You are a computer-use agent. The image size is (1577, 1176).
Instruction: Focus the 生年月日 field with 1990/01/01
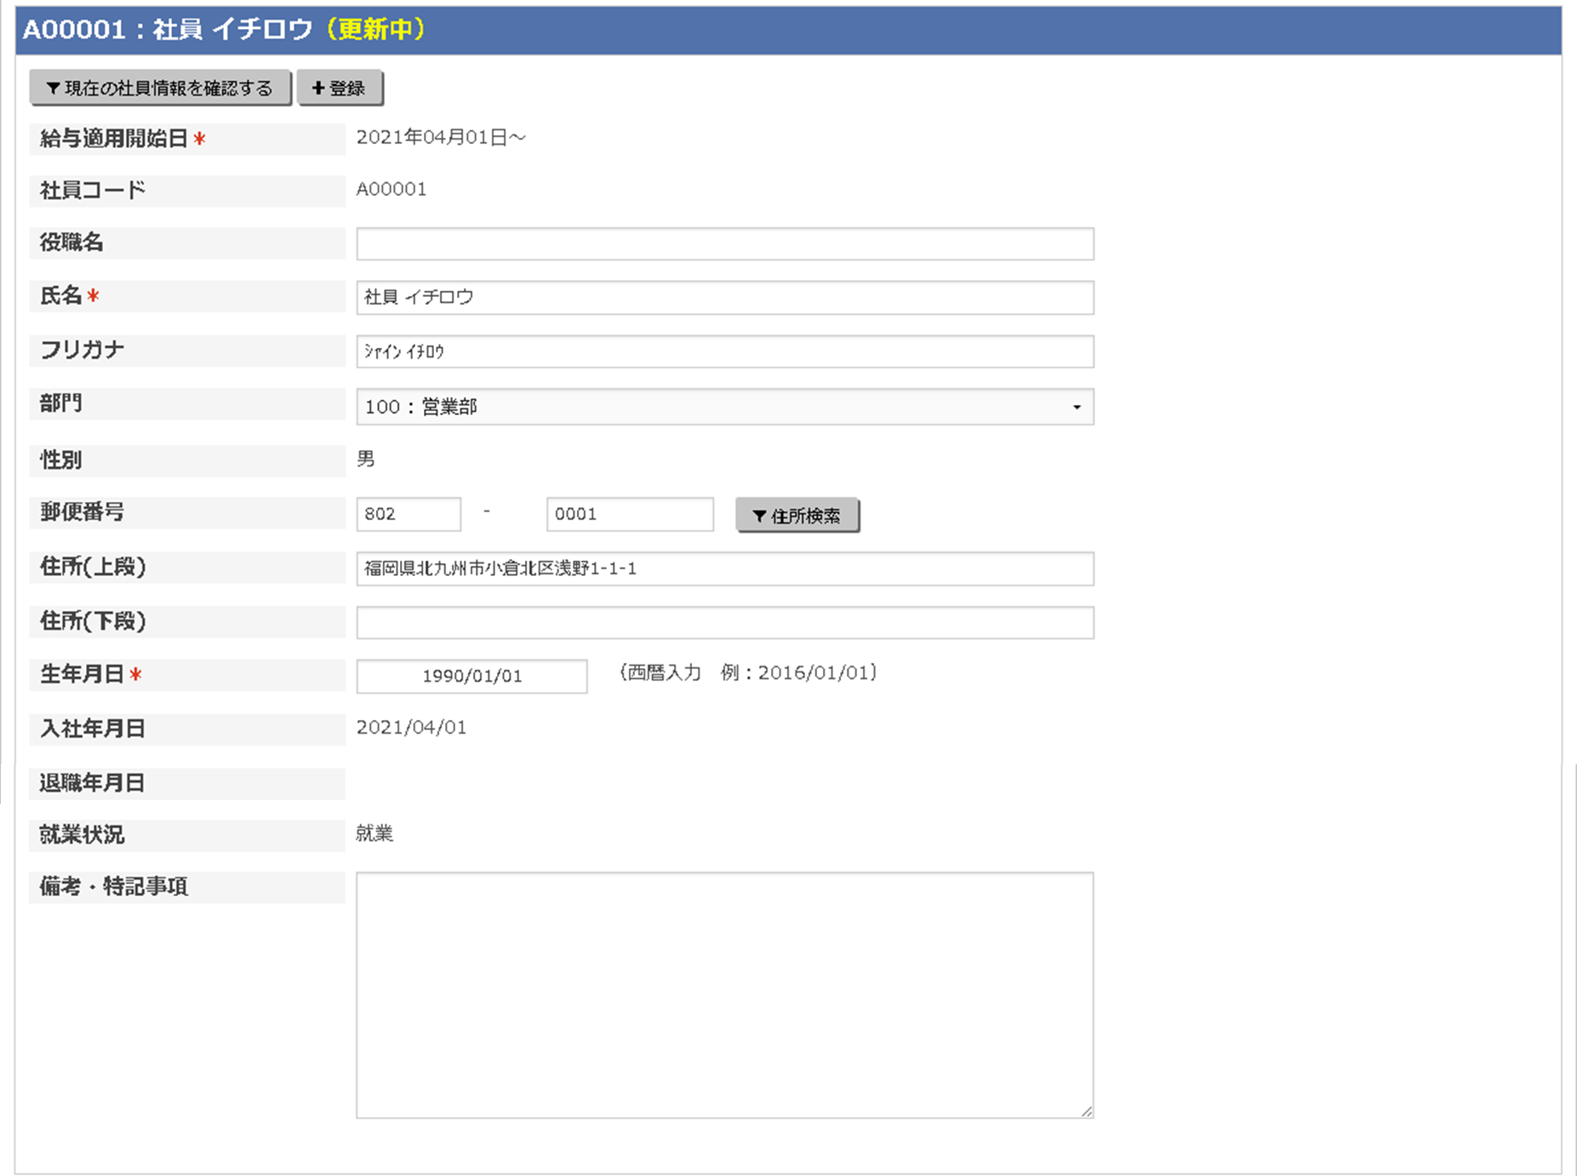point(471,676)
